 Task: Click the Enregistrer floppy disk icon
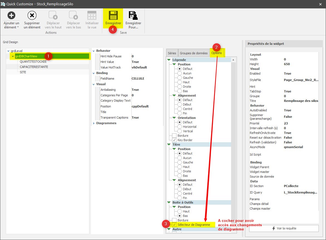click(113, 15)
